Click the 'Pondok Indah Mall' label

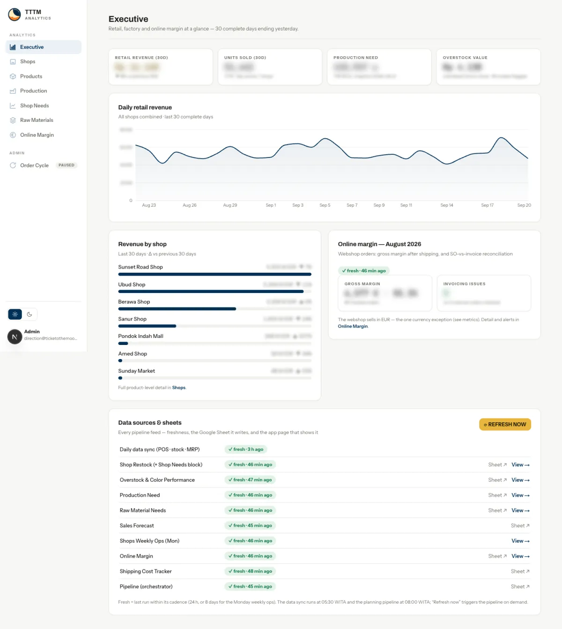pos(140,337)
